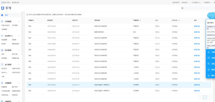Open the home icon in sidebar
Screen dimensions: 215x102
(x=2, y=15)
